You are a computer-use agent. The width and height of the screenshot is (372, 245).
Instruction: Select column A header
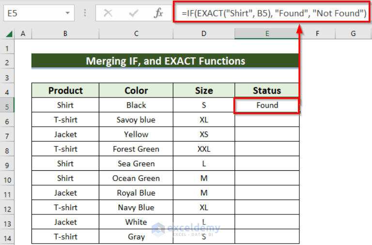click(23, 33)
